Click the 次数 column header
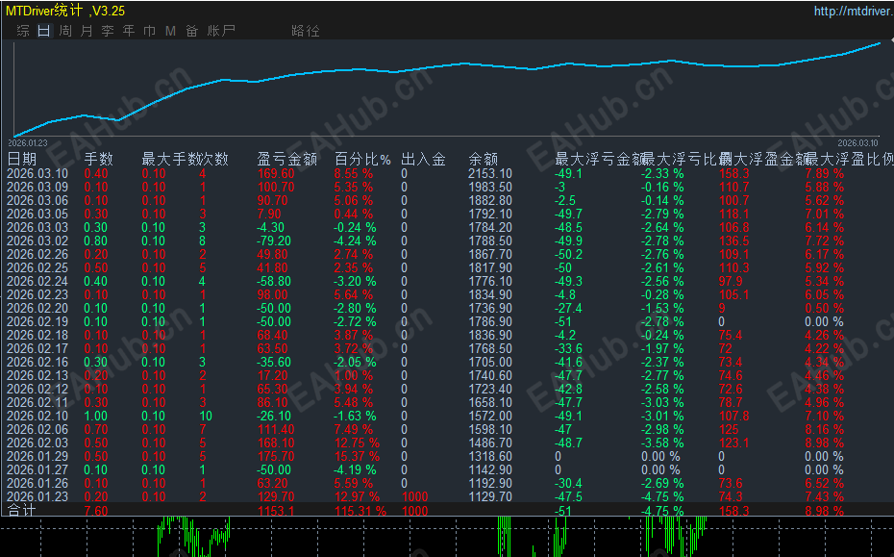The width and height of the screenshot is (894, 557). (x=213, y=159)
